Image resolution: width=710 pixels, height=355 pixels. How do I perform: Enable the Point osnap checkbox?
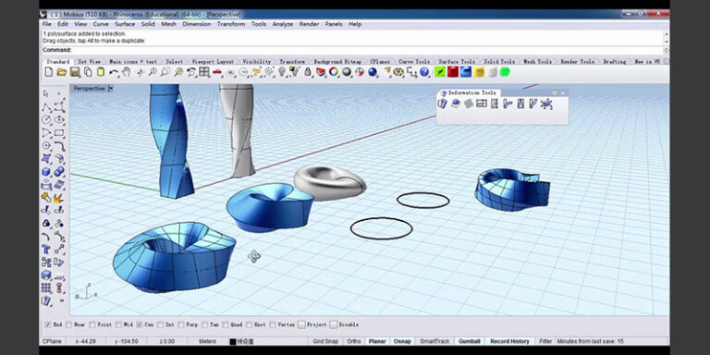[92, 324]
